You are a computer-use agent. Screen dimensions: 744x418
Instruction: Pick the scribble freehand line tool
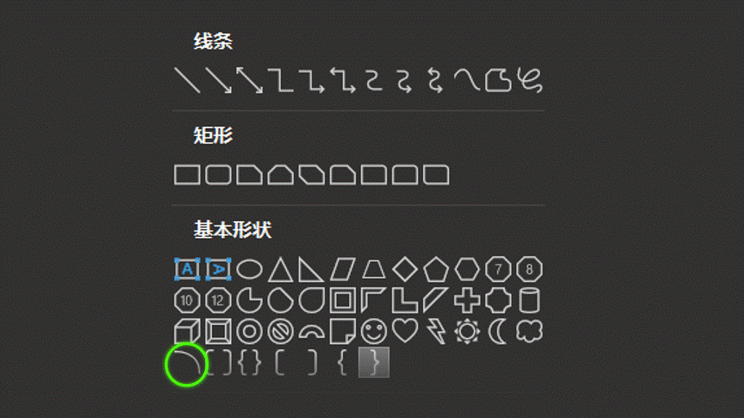[x=529, y=80]
